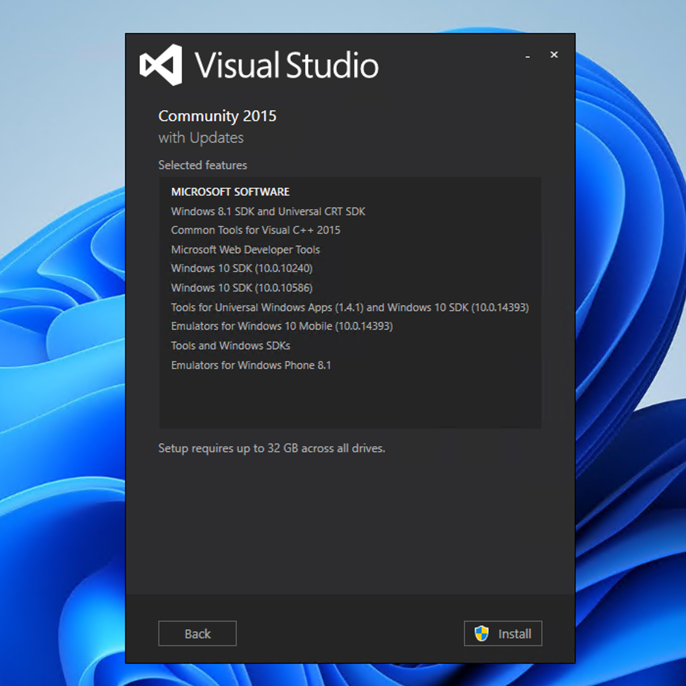Click the UAC shield icon on Install
This screenshot has height=686, width=686.
pyautogui.click(x=482, y=633)
